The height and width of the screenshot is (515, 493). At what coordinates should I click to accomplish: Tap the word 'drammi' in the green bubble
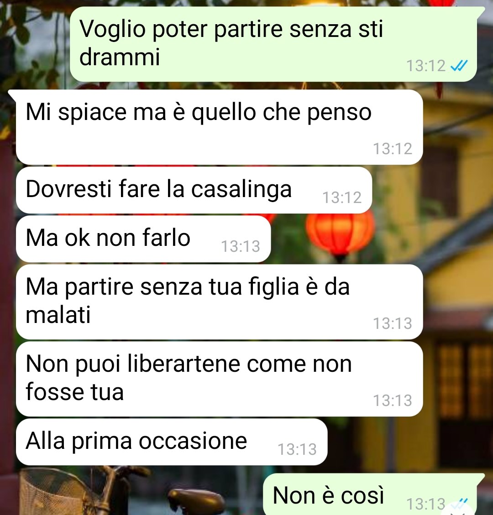tap(120, 57)
